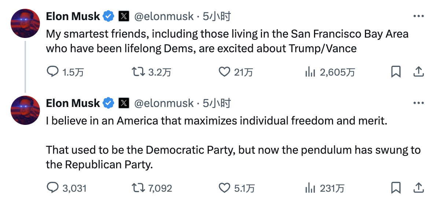Like the tweet about individual freedom and merit
The image size is (436, 203).
click(224, 188)
